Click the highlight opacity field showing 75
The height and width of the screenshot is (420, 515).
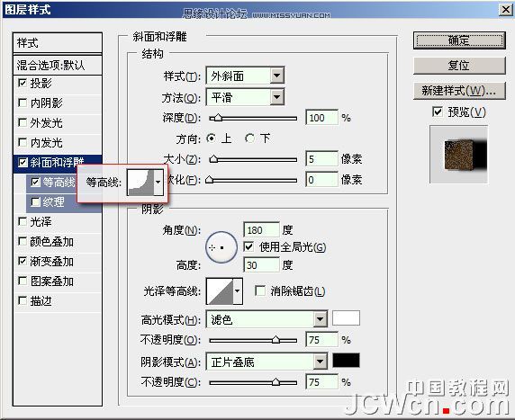[x=322, y=340]
